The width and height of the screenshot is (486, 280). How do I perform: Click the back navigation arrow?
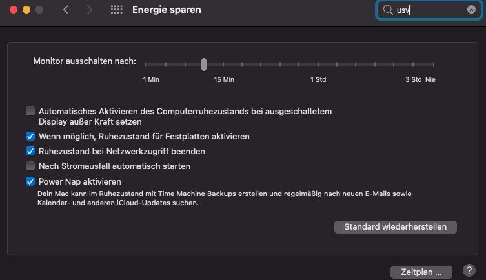66,10
